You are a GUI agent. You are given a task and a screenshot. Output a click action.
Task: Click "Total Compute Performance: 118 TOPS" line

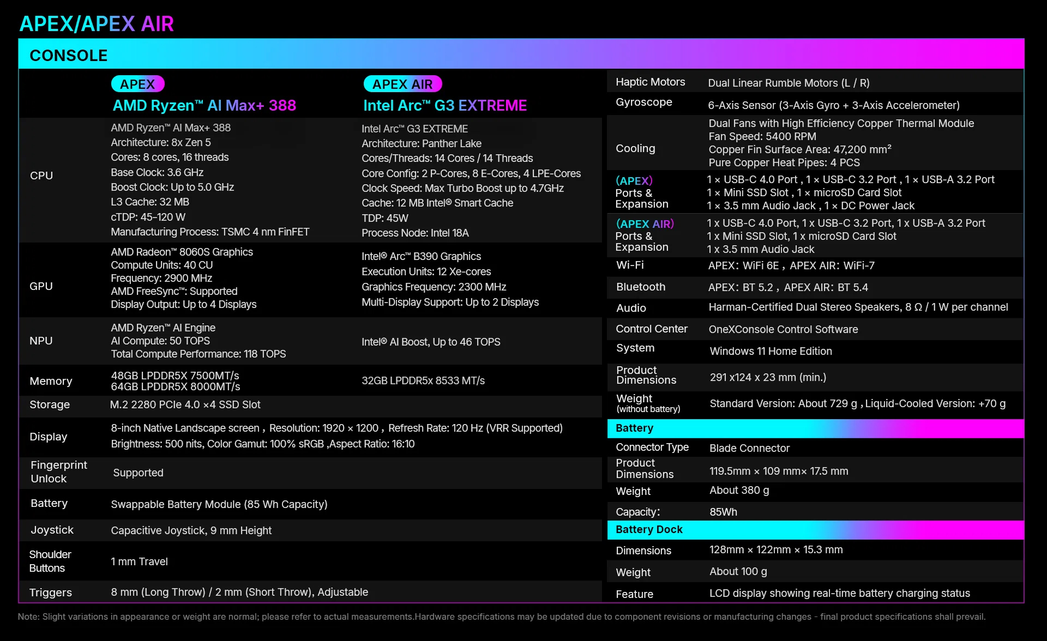[x=198, y=354]
